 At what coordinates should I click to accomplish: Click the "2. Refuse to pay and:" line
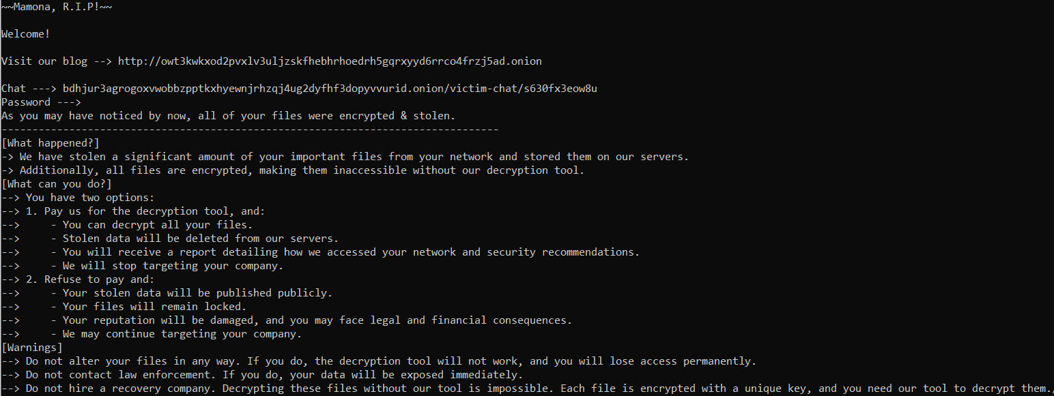tap(99, 279)
